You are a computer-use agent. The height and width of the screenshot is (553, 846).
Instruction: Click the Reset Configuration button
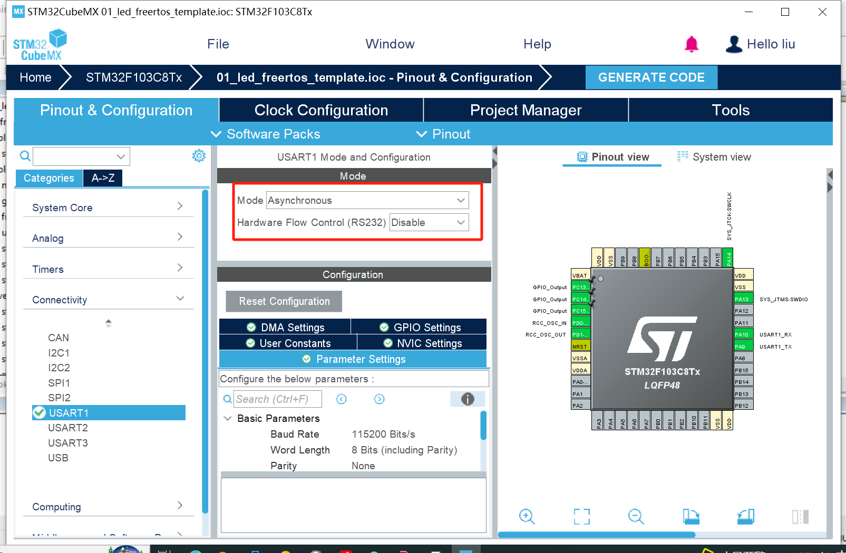(x=284, y=301)
